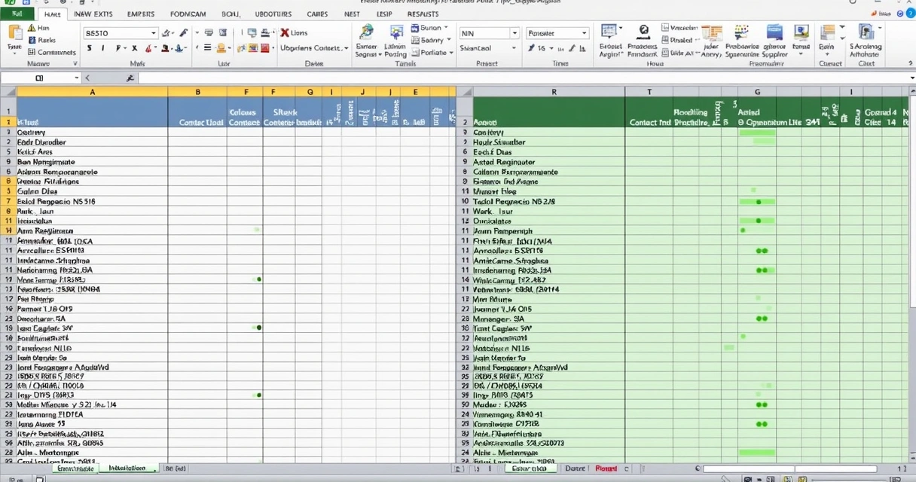Select column A header
This screenshot has height=482, width=916.
pyautogui.click(x=92, y=92)
